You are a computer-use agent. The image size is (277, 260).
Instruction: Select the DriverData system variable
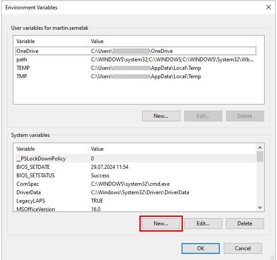[x=28, y=192]
